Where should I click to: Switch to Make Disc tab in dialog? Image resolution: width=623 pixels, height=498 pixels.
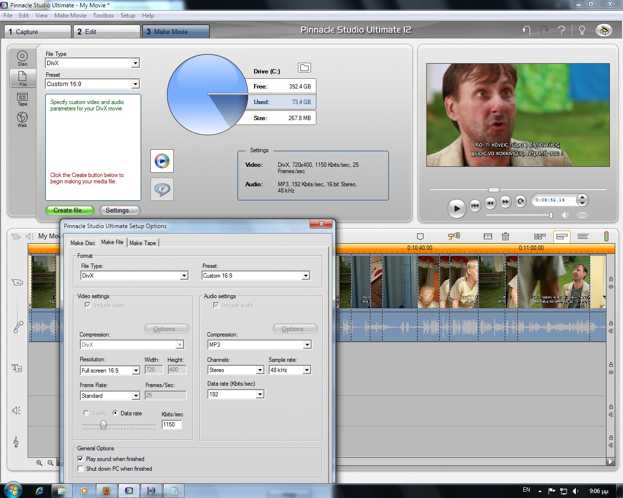[x=83, y=243]
